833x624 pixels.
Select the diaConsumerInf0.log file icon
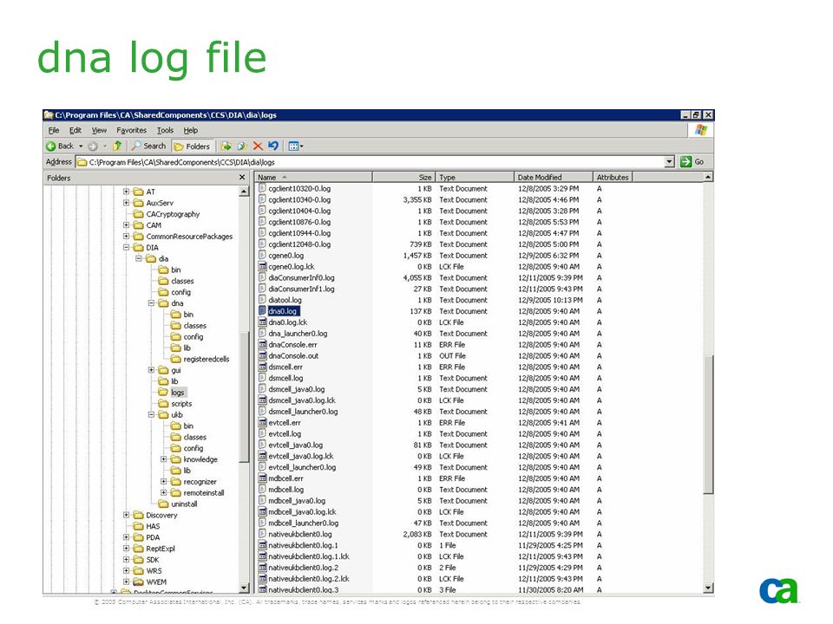coord(262,277)
